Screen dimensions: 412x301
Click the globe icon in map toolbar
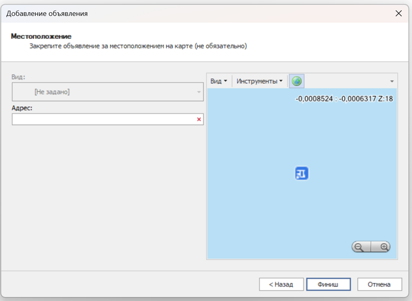tap(297, 81)
